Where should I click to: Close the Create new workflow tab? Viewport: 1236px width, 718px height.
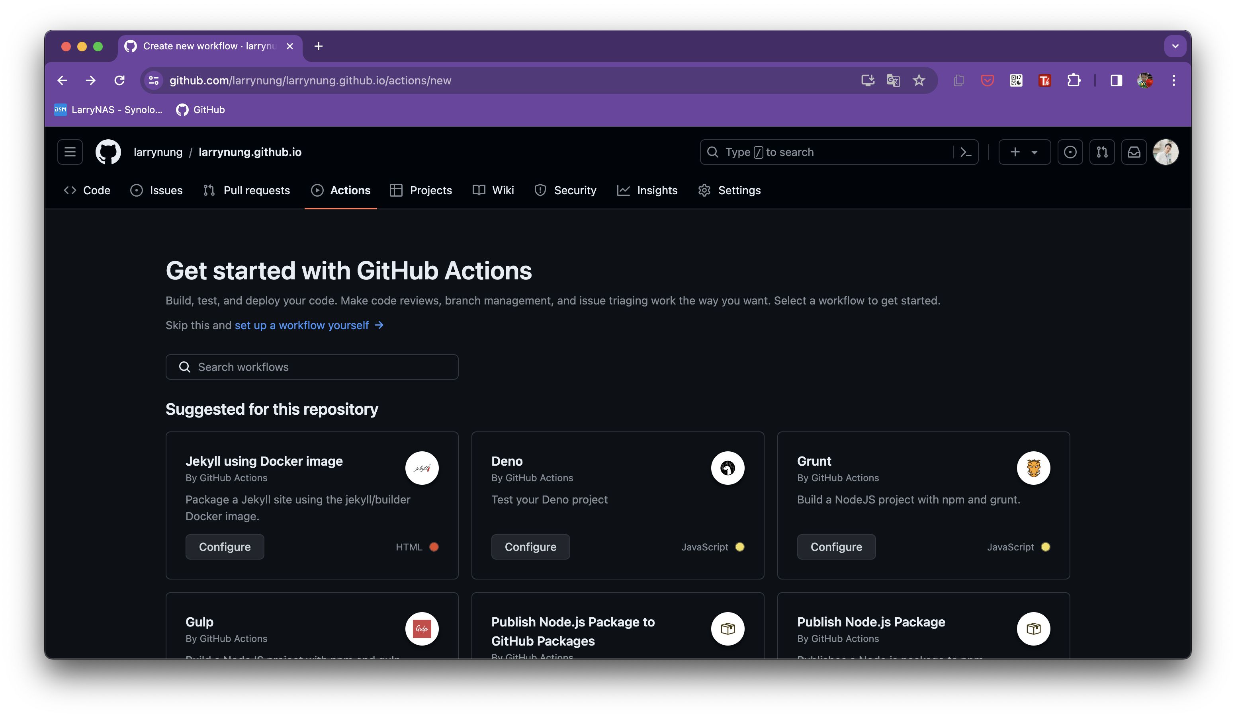[x=290, y=46]
